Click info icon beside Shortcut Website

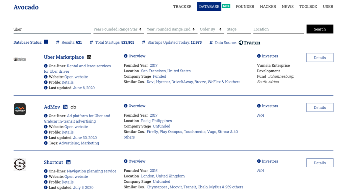coord(46,176)
